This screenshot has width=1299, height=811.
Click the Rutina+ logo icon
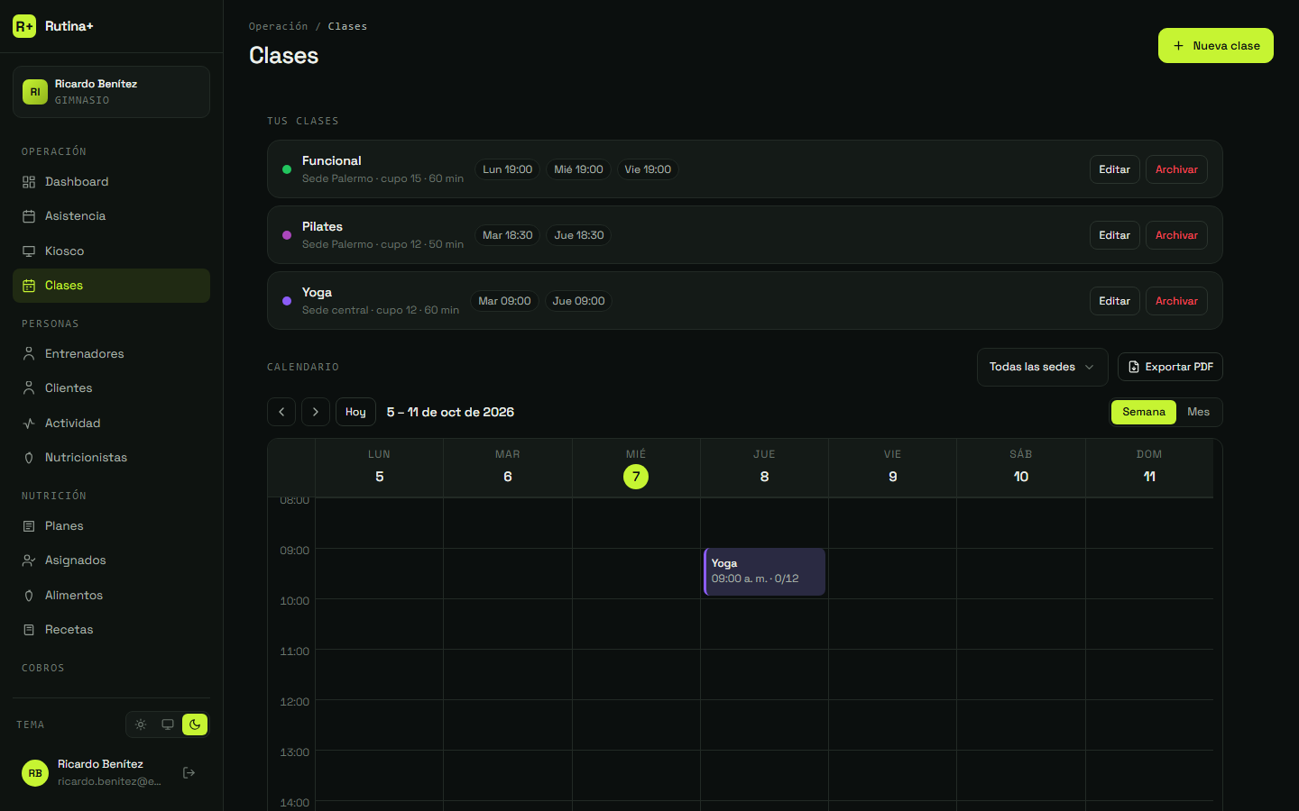[x=24, y=26]
